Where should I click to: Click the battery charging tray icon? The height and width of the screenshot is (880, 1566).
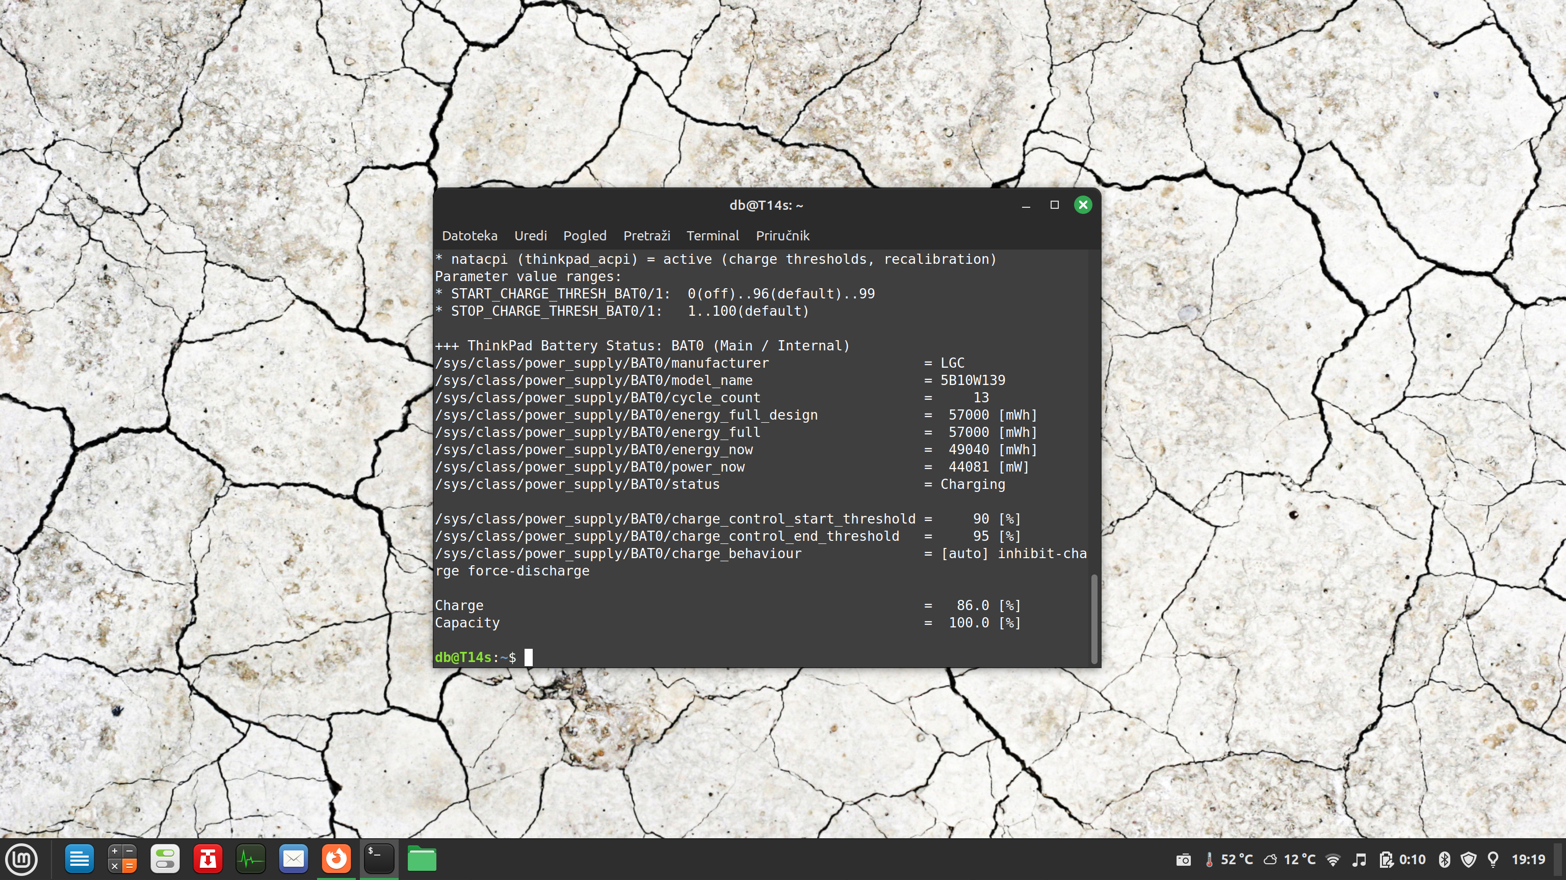click(1386, 859)
